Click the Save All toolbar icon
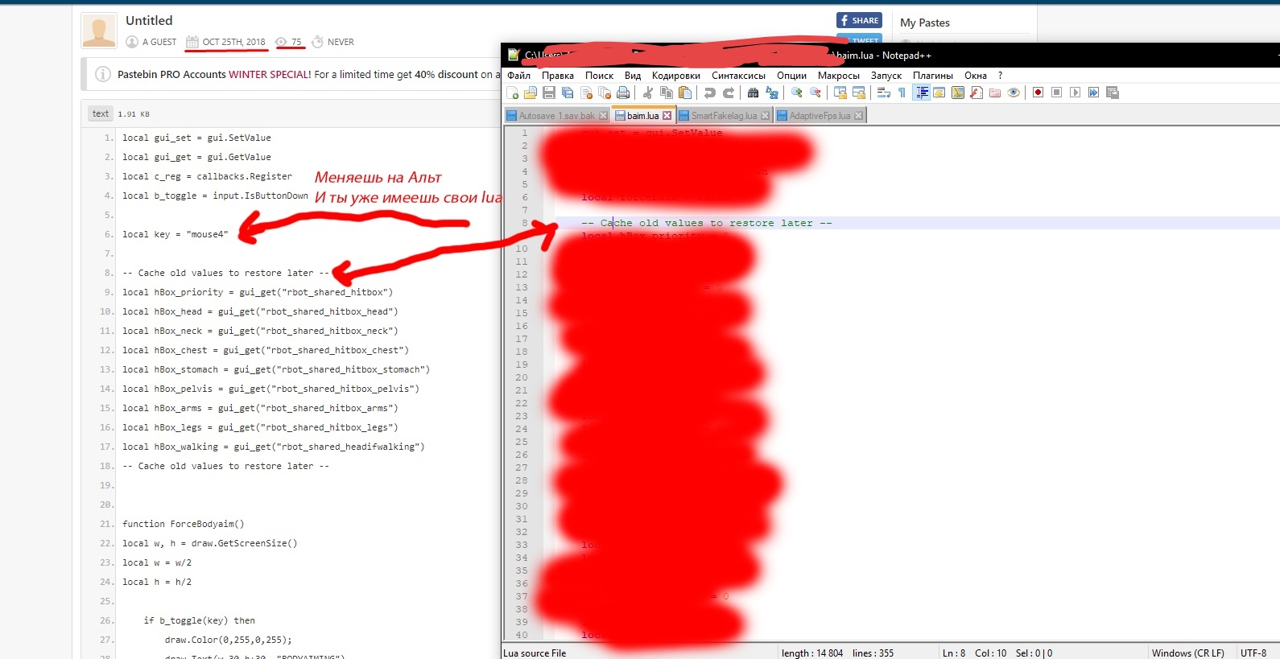 coord(568,93)
